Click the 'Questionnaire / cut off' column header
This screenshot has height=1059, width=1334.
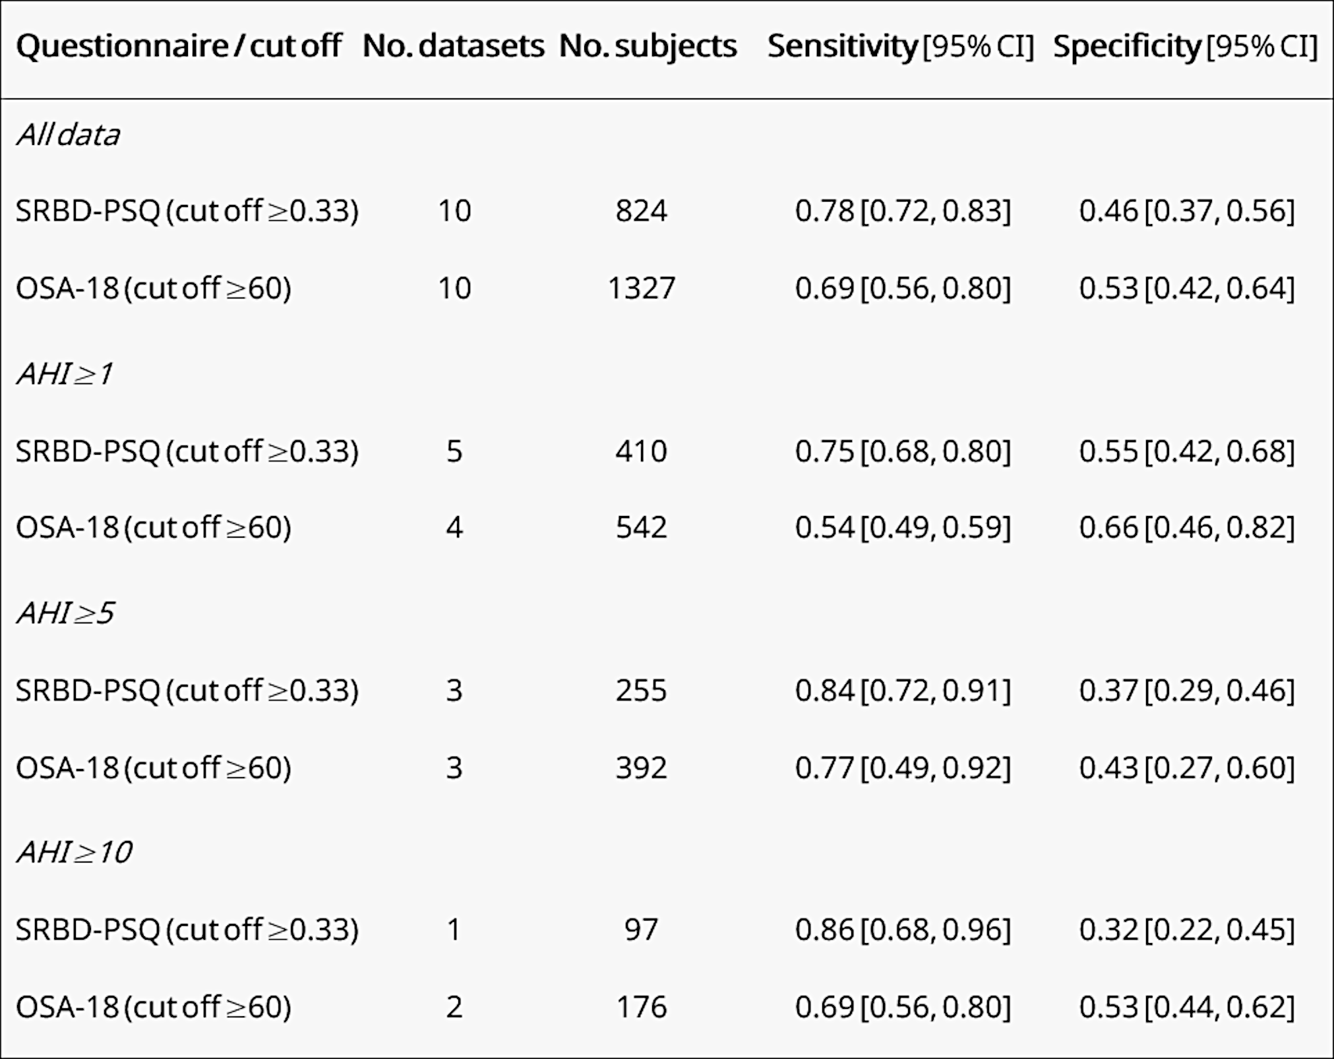[x=178, y=46]
